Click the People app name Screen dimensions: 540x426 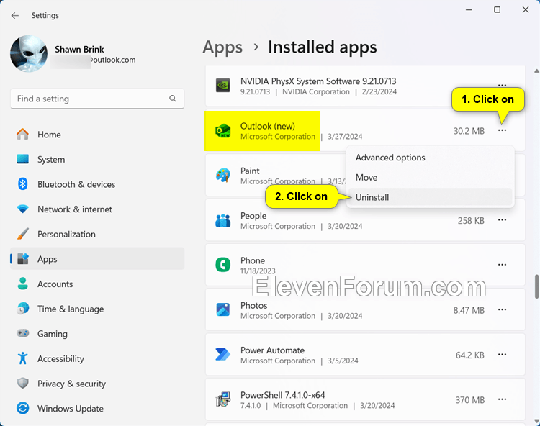[x=253, y=216]
